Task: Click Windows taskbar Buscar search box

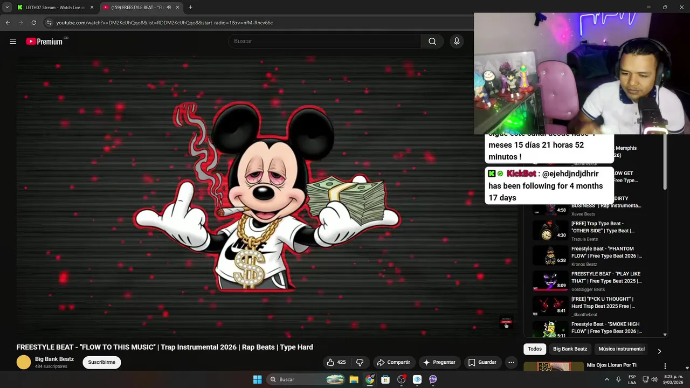Action: pos(306,379)
